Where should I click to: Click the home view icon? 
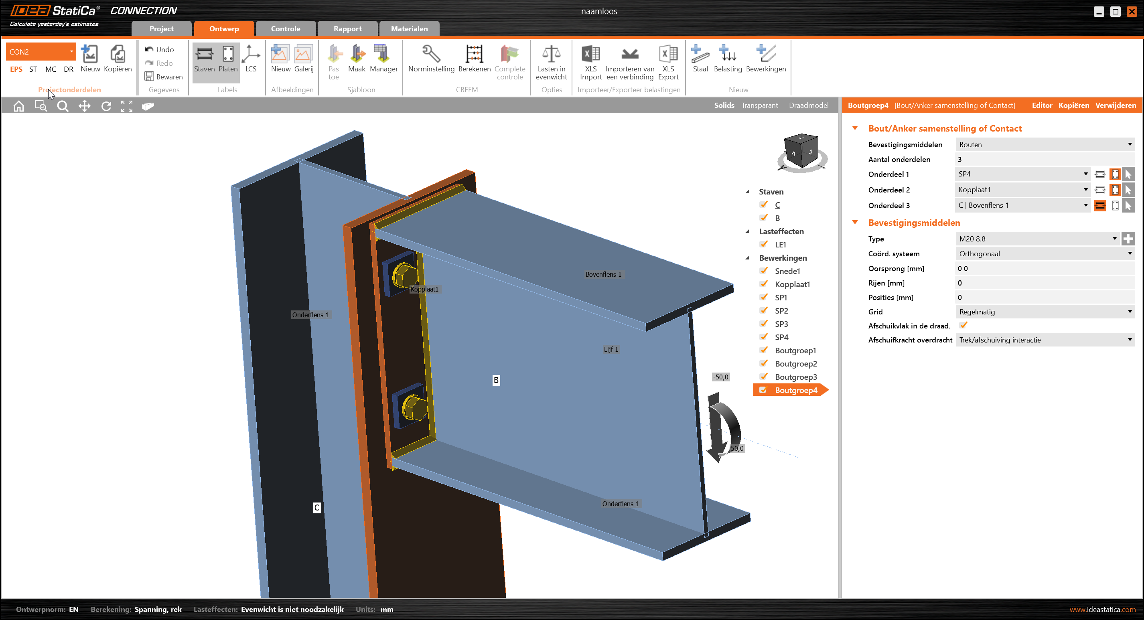tap(18, 106)
